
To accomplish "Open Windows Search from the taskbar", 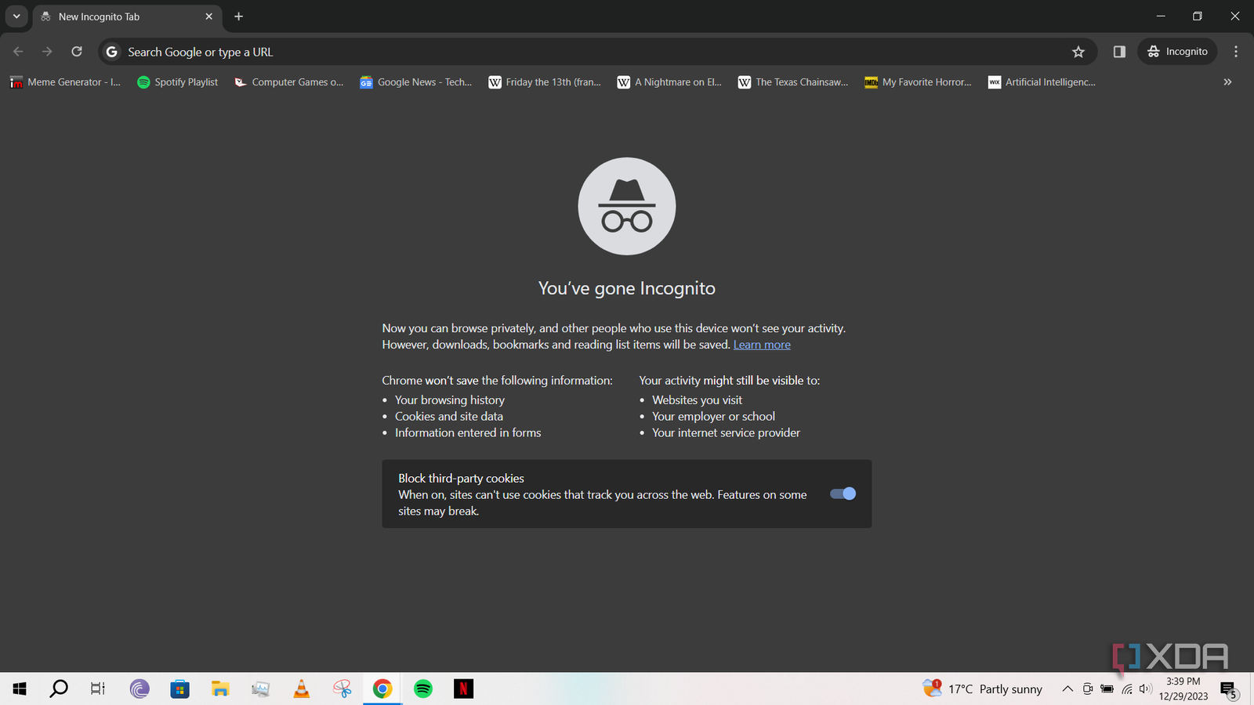I will tap(59, 689).
